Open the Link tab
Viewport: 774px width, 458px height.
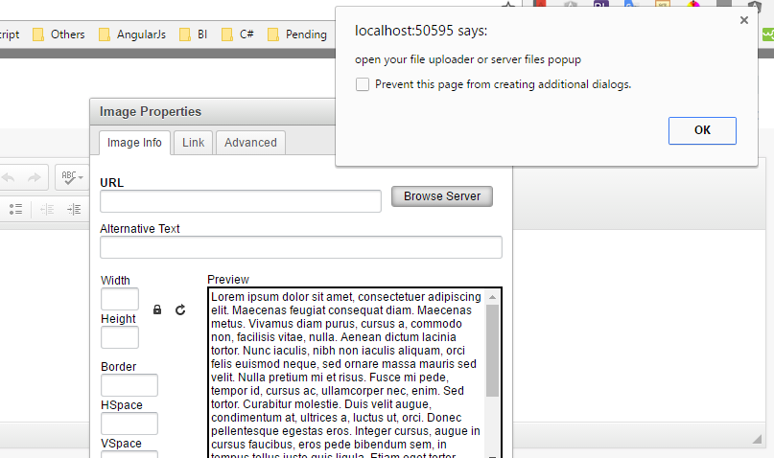pyautogui.click(x=193, y=143)
